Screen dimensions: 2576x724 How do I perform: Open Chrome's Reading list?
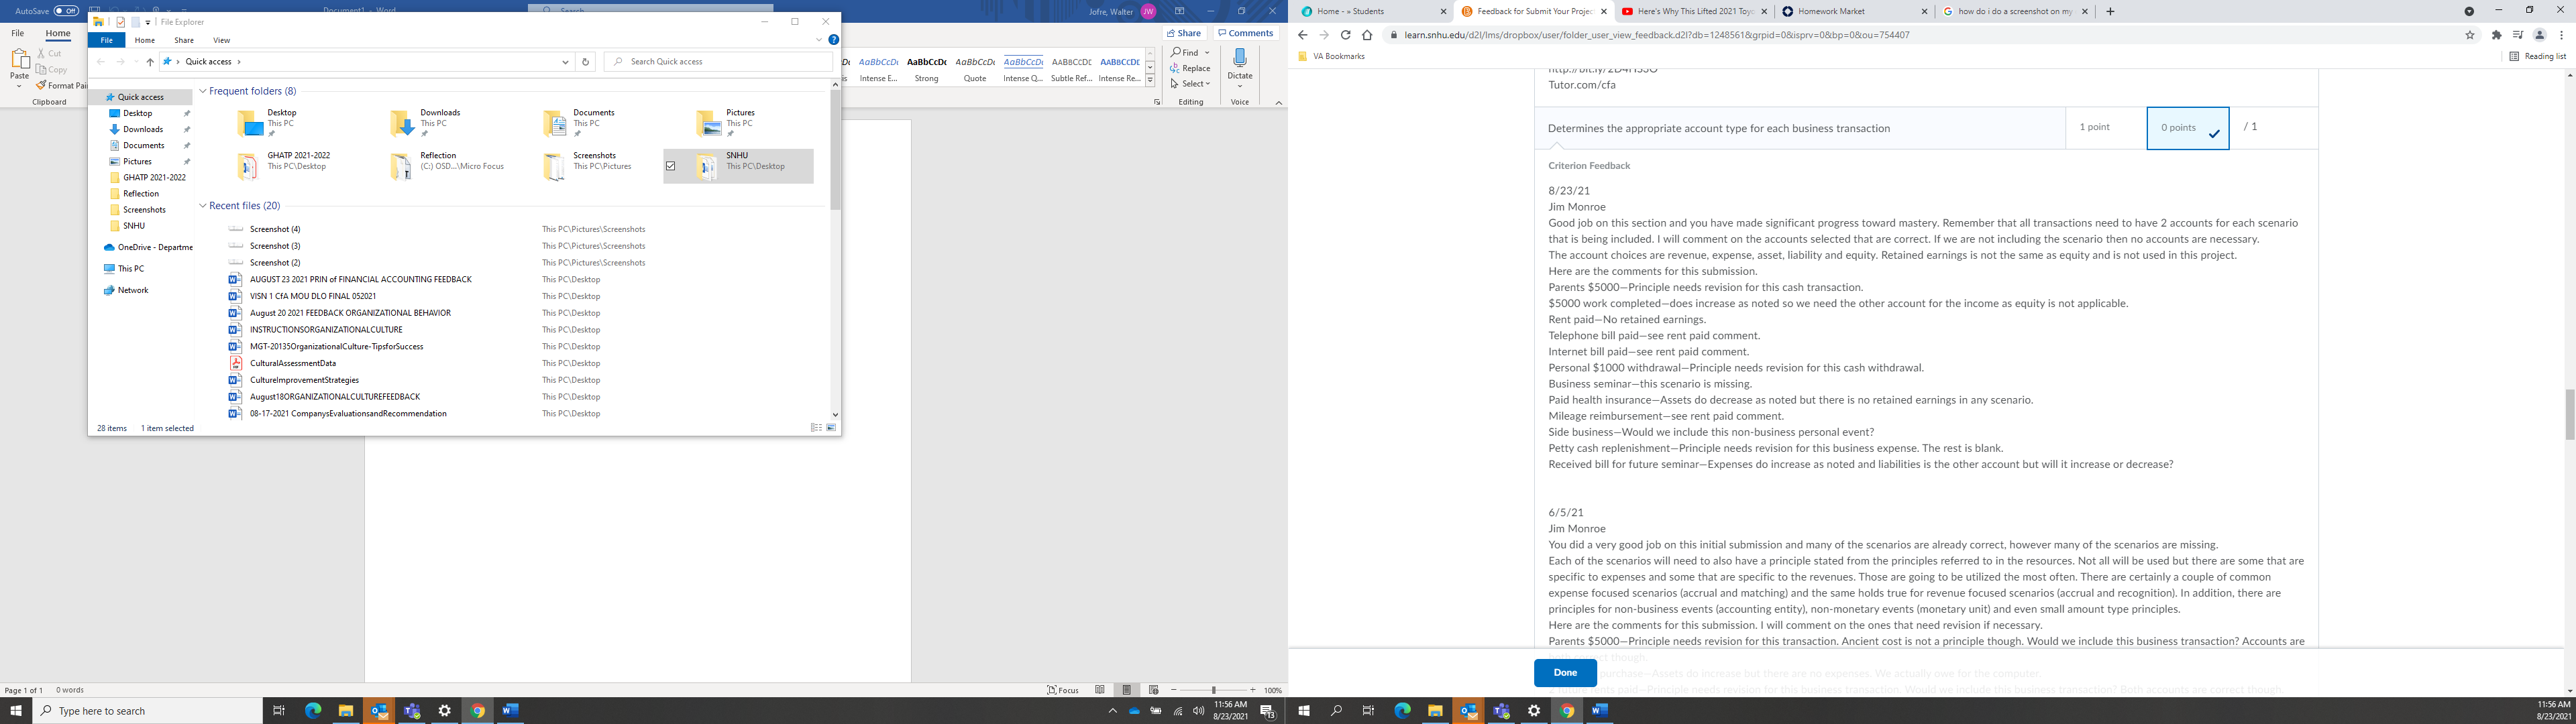click(2538, 57)
